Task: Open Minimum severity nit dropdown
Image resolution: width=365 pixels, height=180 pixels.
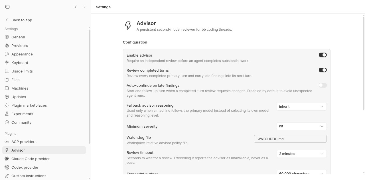Action: point(301,126)
